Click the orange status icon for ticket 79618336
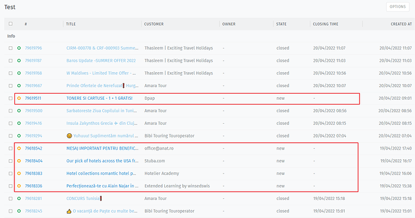 [x=19, y=186]
